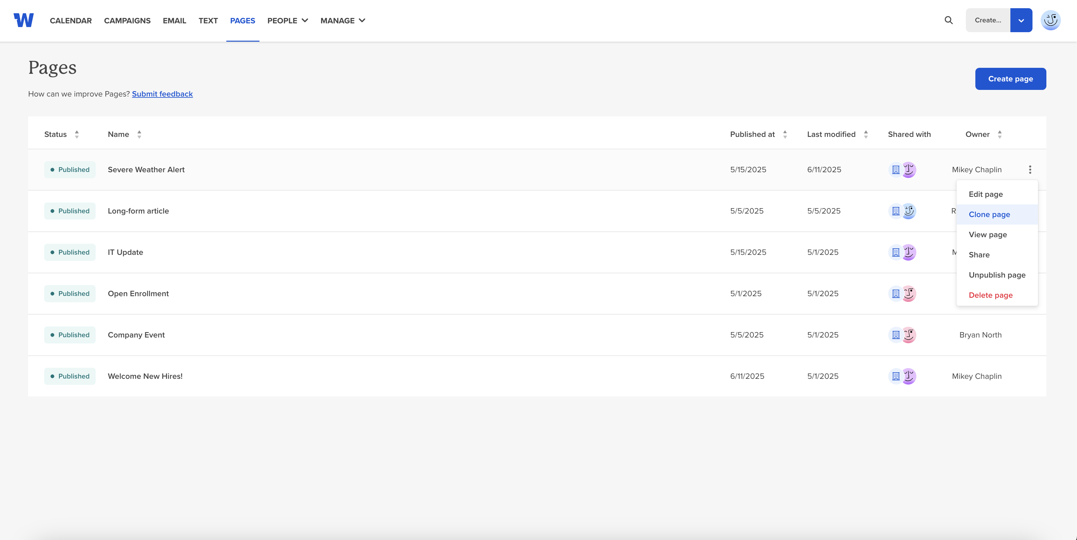1077x540 pixels.
Task: Click Published badge on Severe Weather Alert
Action: 70,170
